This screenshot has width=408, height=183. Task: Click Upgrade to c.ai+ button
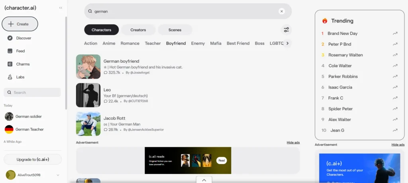tap(33, 160)
